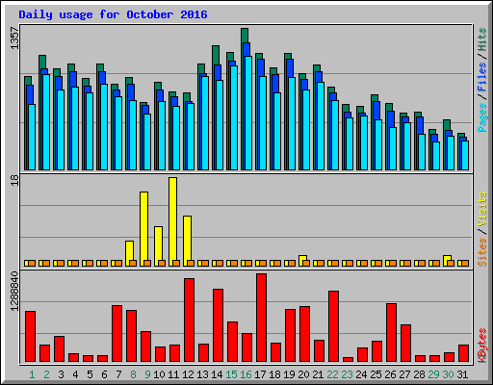Click day label 17 on the x-axis

tap(260, 374)
